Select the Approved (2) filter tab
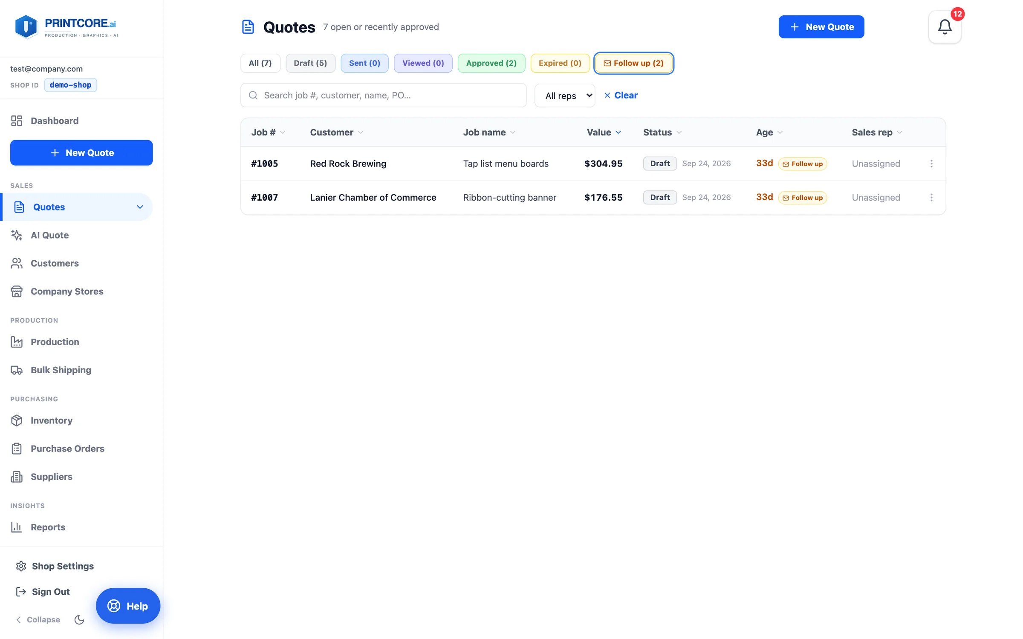Image resolution: width=1023 pixels, height=639 pixels. point(491,63)
